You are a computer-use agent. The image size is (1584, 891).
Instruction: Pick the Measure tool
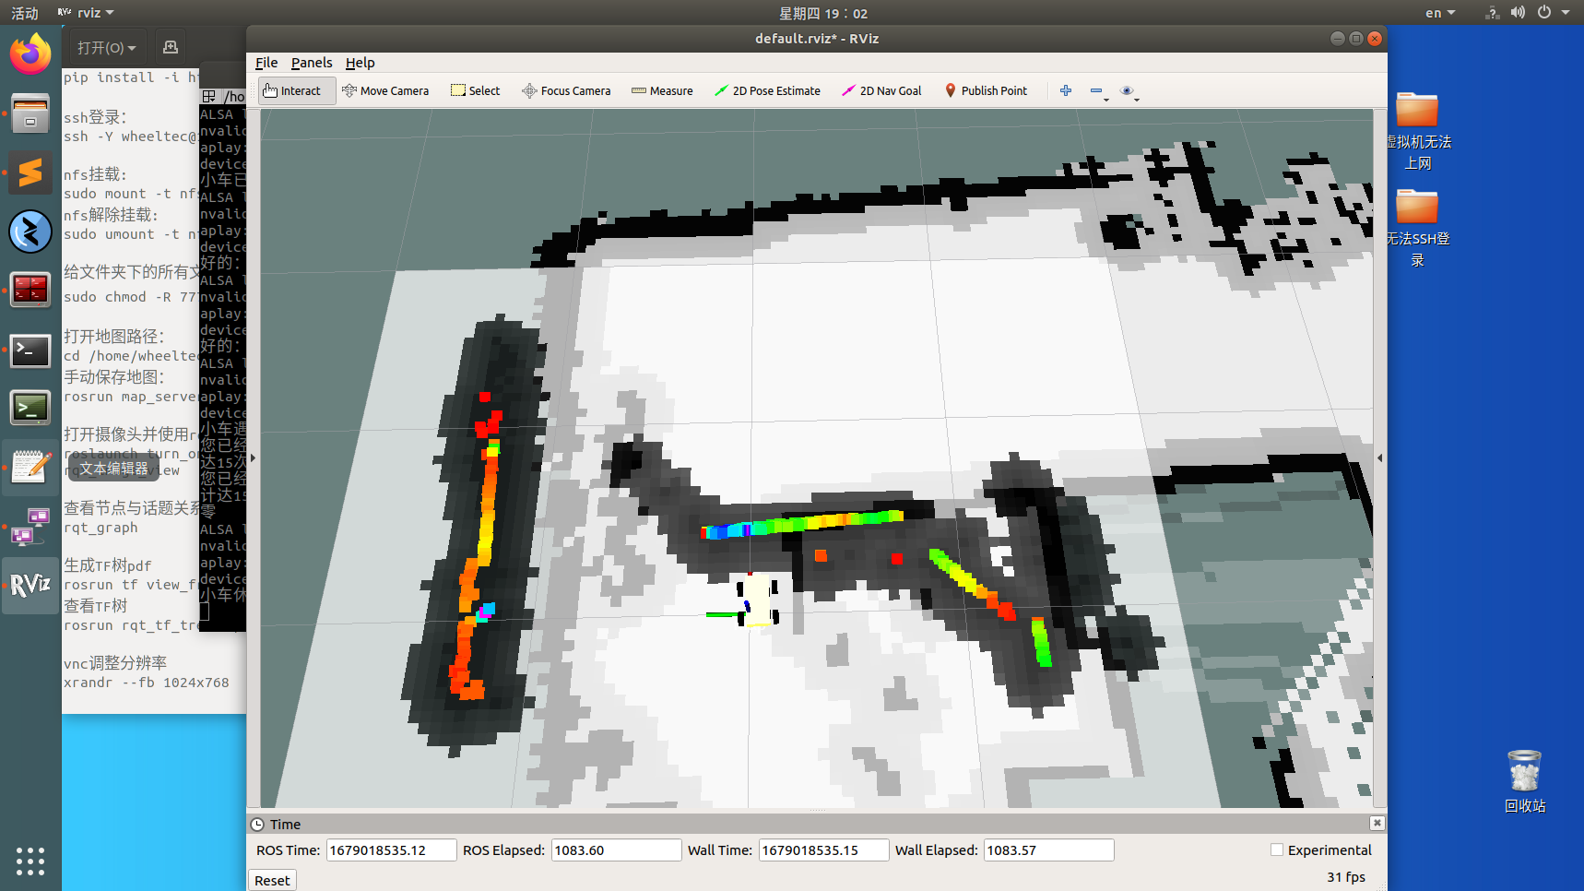click(662, 90)
